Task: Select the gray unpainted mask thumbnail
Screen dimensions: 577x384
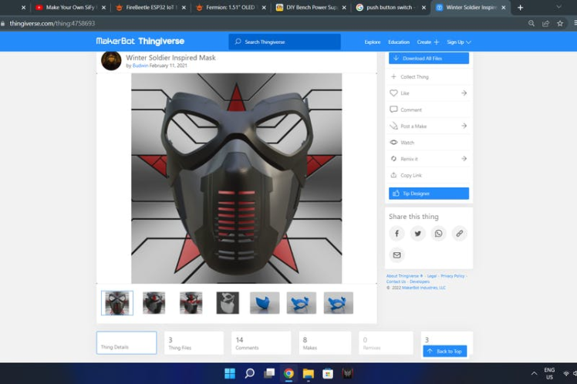Action: pos(228,303)
